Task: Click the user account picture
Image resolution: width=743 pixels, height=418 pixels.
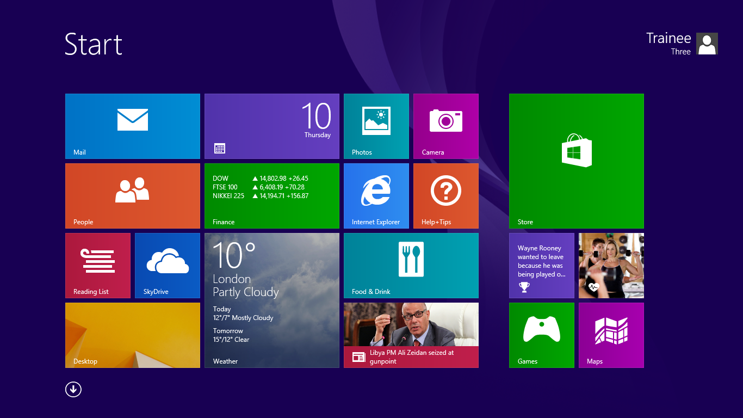Action: coord(707,44)
